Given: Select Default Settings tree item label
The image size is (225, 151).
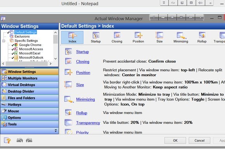Looking at the screenshot, I should click(26, 32).
